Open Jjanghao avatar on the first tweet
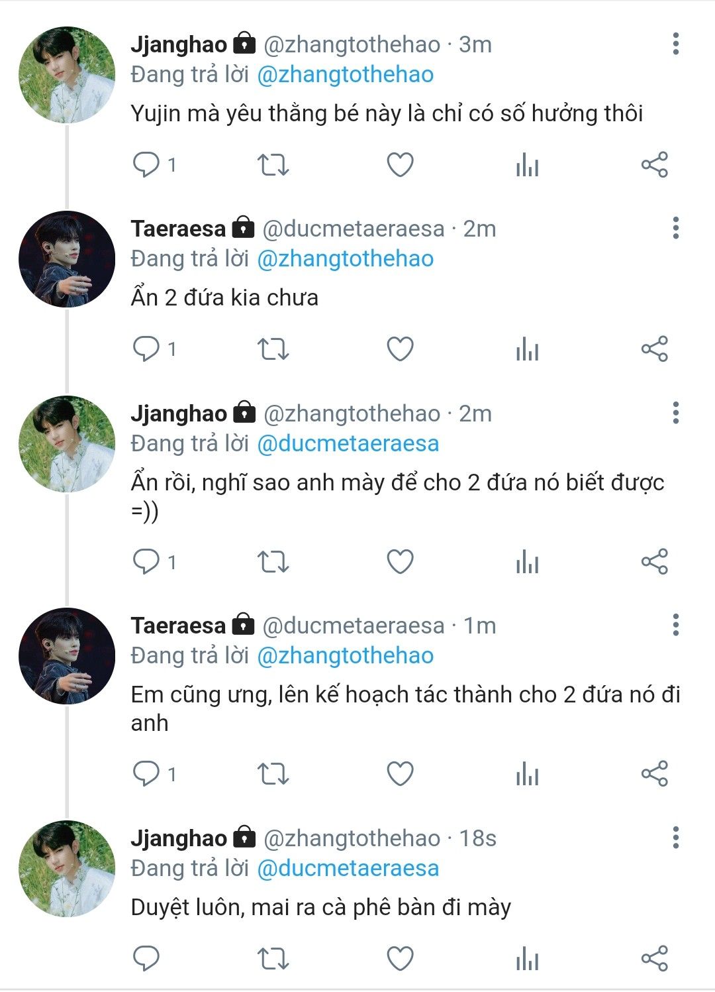The image size is (715, 992). click(x=66, y=75)
